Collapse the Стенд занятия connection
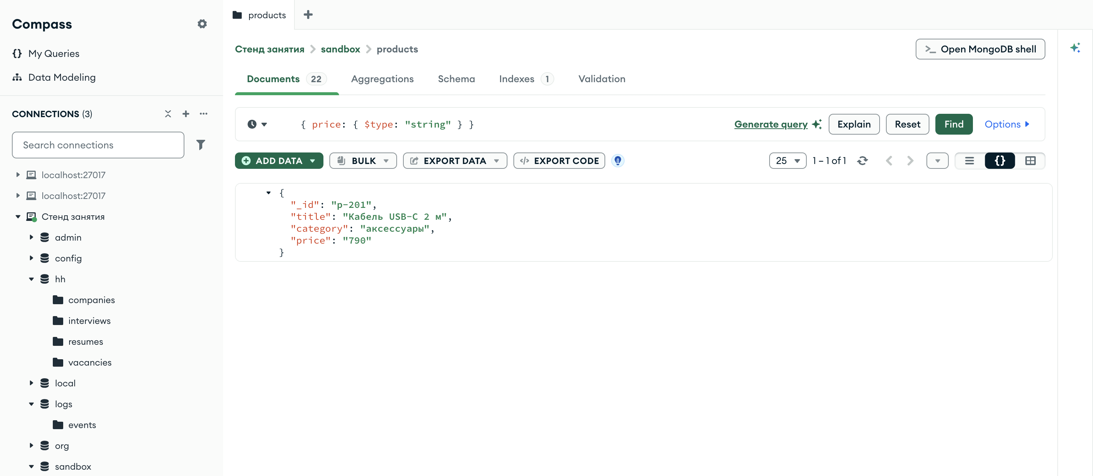The image size is (1093, 476). point(18,216)
